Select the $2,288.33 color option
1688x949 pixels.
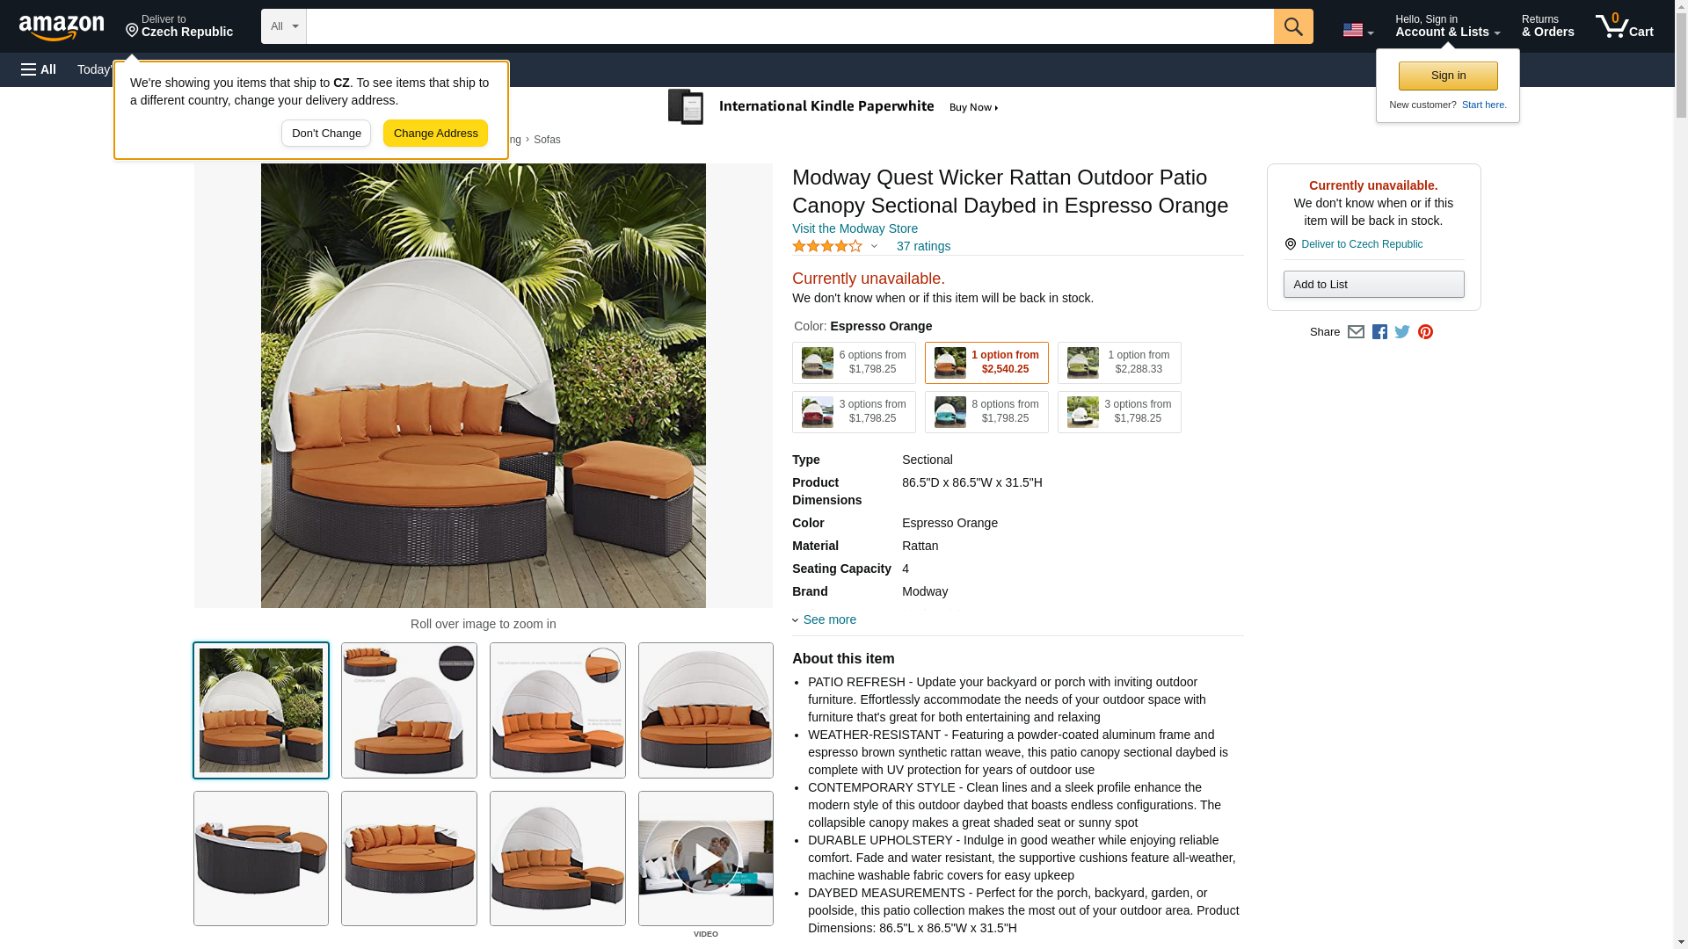click(1119, 363)
